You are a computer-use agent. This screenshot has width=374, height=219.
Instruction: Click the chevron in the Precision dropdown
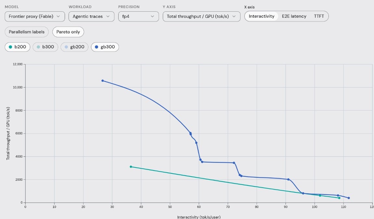pyautogui.click(x=152, y=17)
